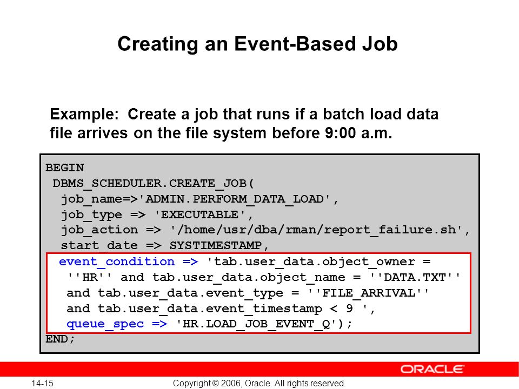Click the slide title Creating an Event-Based Job
Image resolution: width=519 pixels, height=389 pixels.
(257, 44)
